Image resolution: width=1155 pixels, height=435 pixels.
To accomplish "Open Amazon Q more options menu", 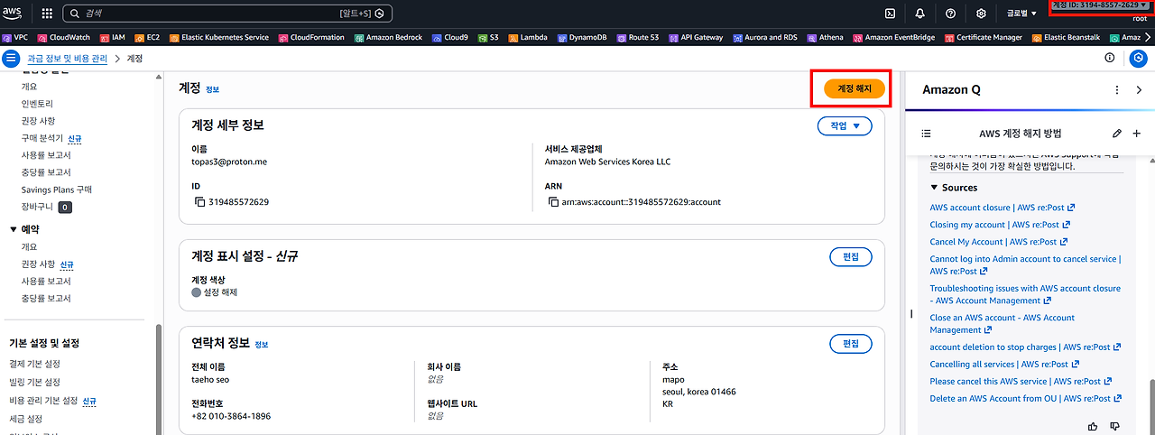I will [x=1117, y=90].
